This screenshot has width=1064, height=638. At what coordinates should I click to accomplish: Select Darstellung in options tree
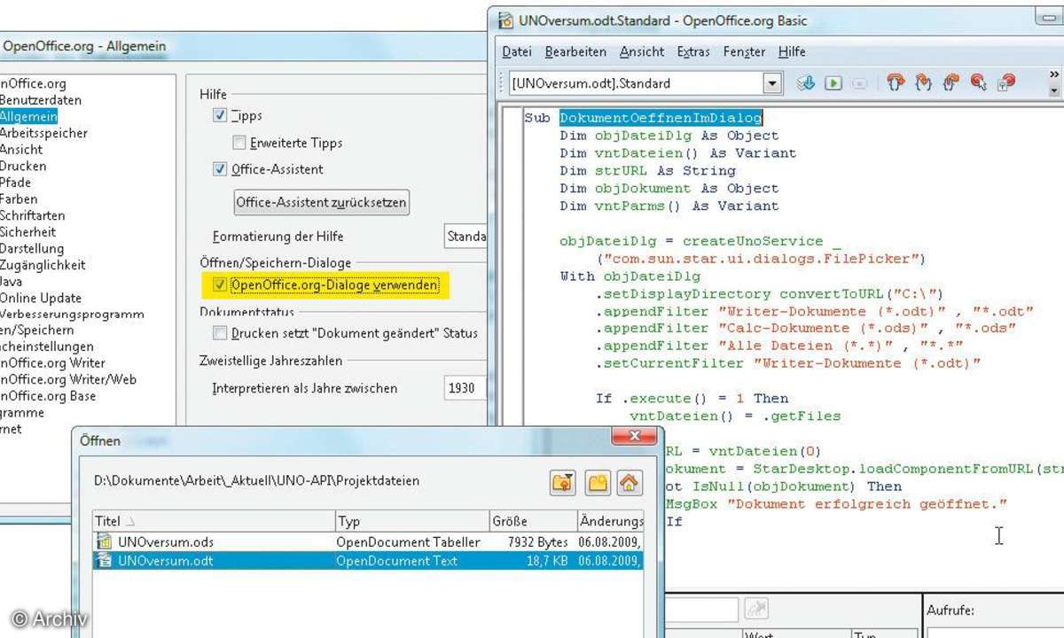coord(32,248)
